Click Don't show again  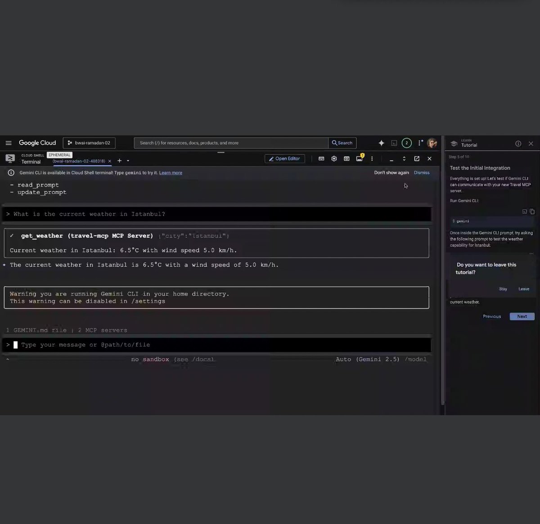pos(391,173)
